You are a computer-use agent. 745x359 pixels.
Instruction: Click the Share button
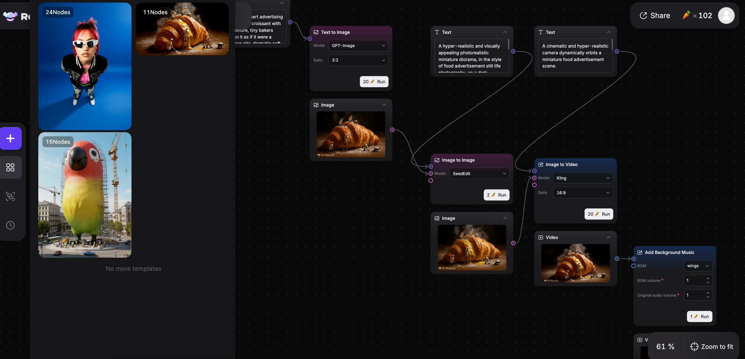(x=655, y=16)
